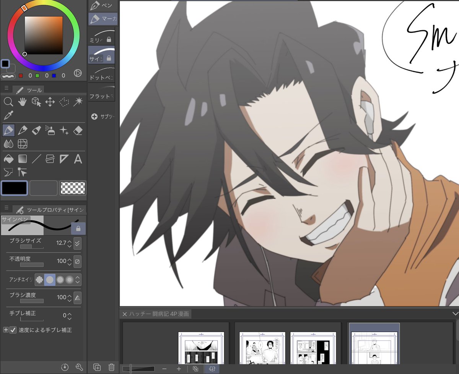
Task: Select the Blend droplets tool
Action: (x=8, y=144)
